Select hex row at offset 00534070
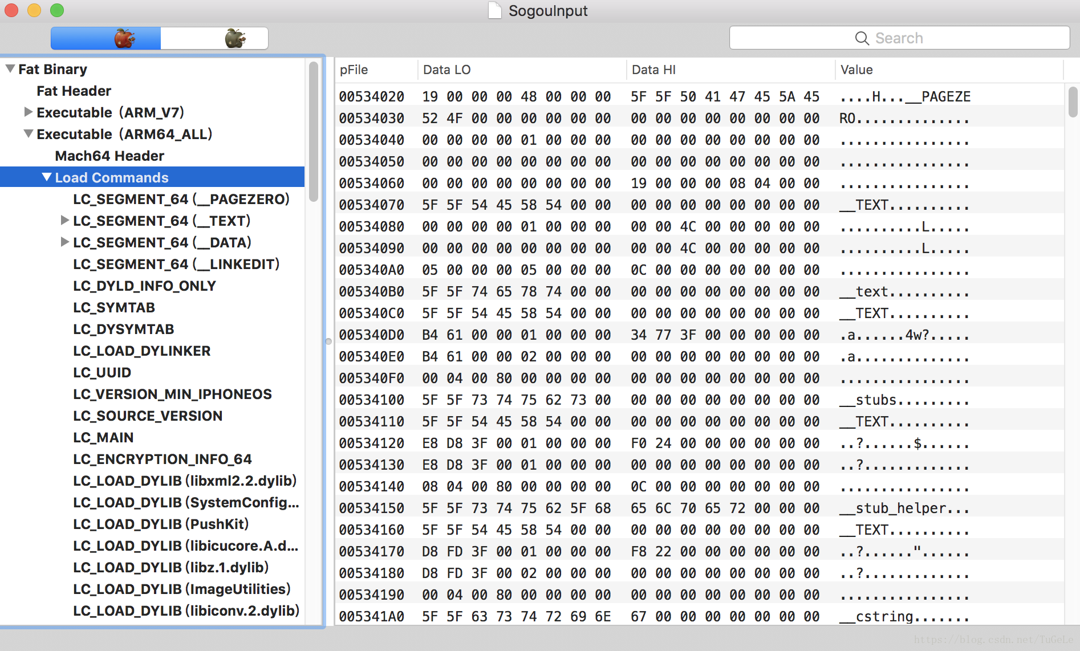1080x651 pixels. point(699,205)
